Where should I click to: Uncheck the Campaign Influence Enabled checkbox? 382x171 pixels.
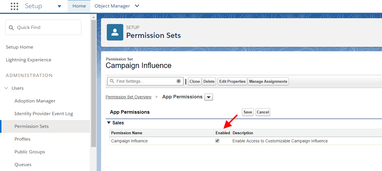click(x=217, y=141)
